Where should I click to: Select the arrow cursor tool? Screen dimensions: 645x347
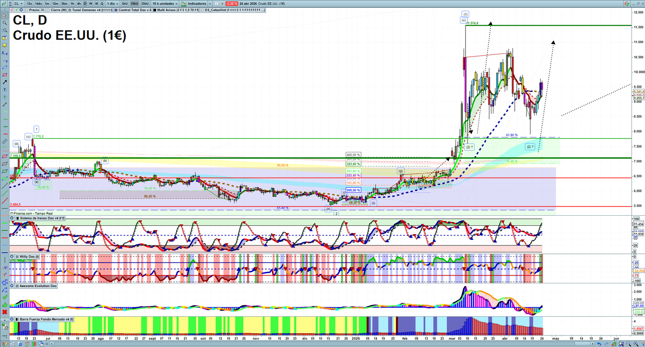[4, 16]
